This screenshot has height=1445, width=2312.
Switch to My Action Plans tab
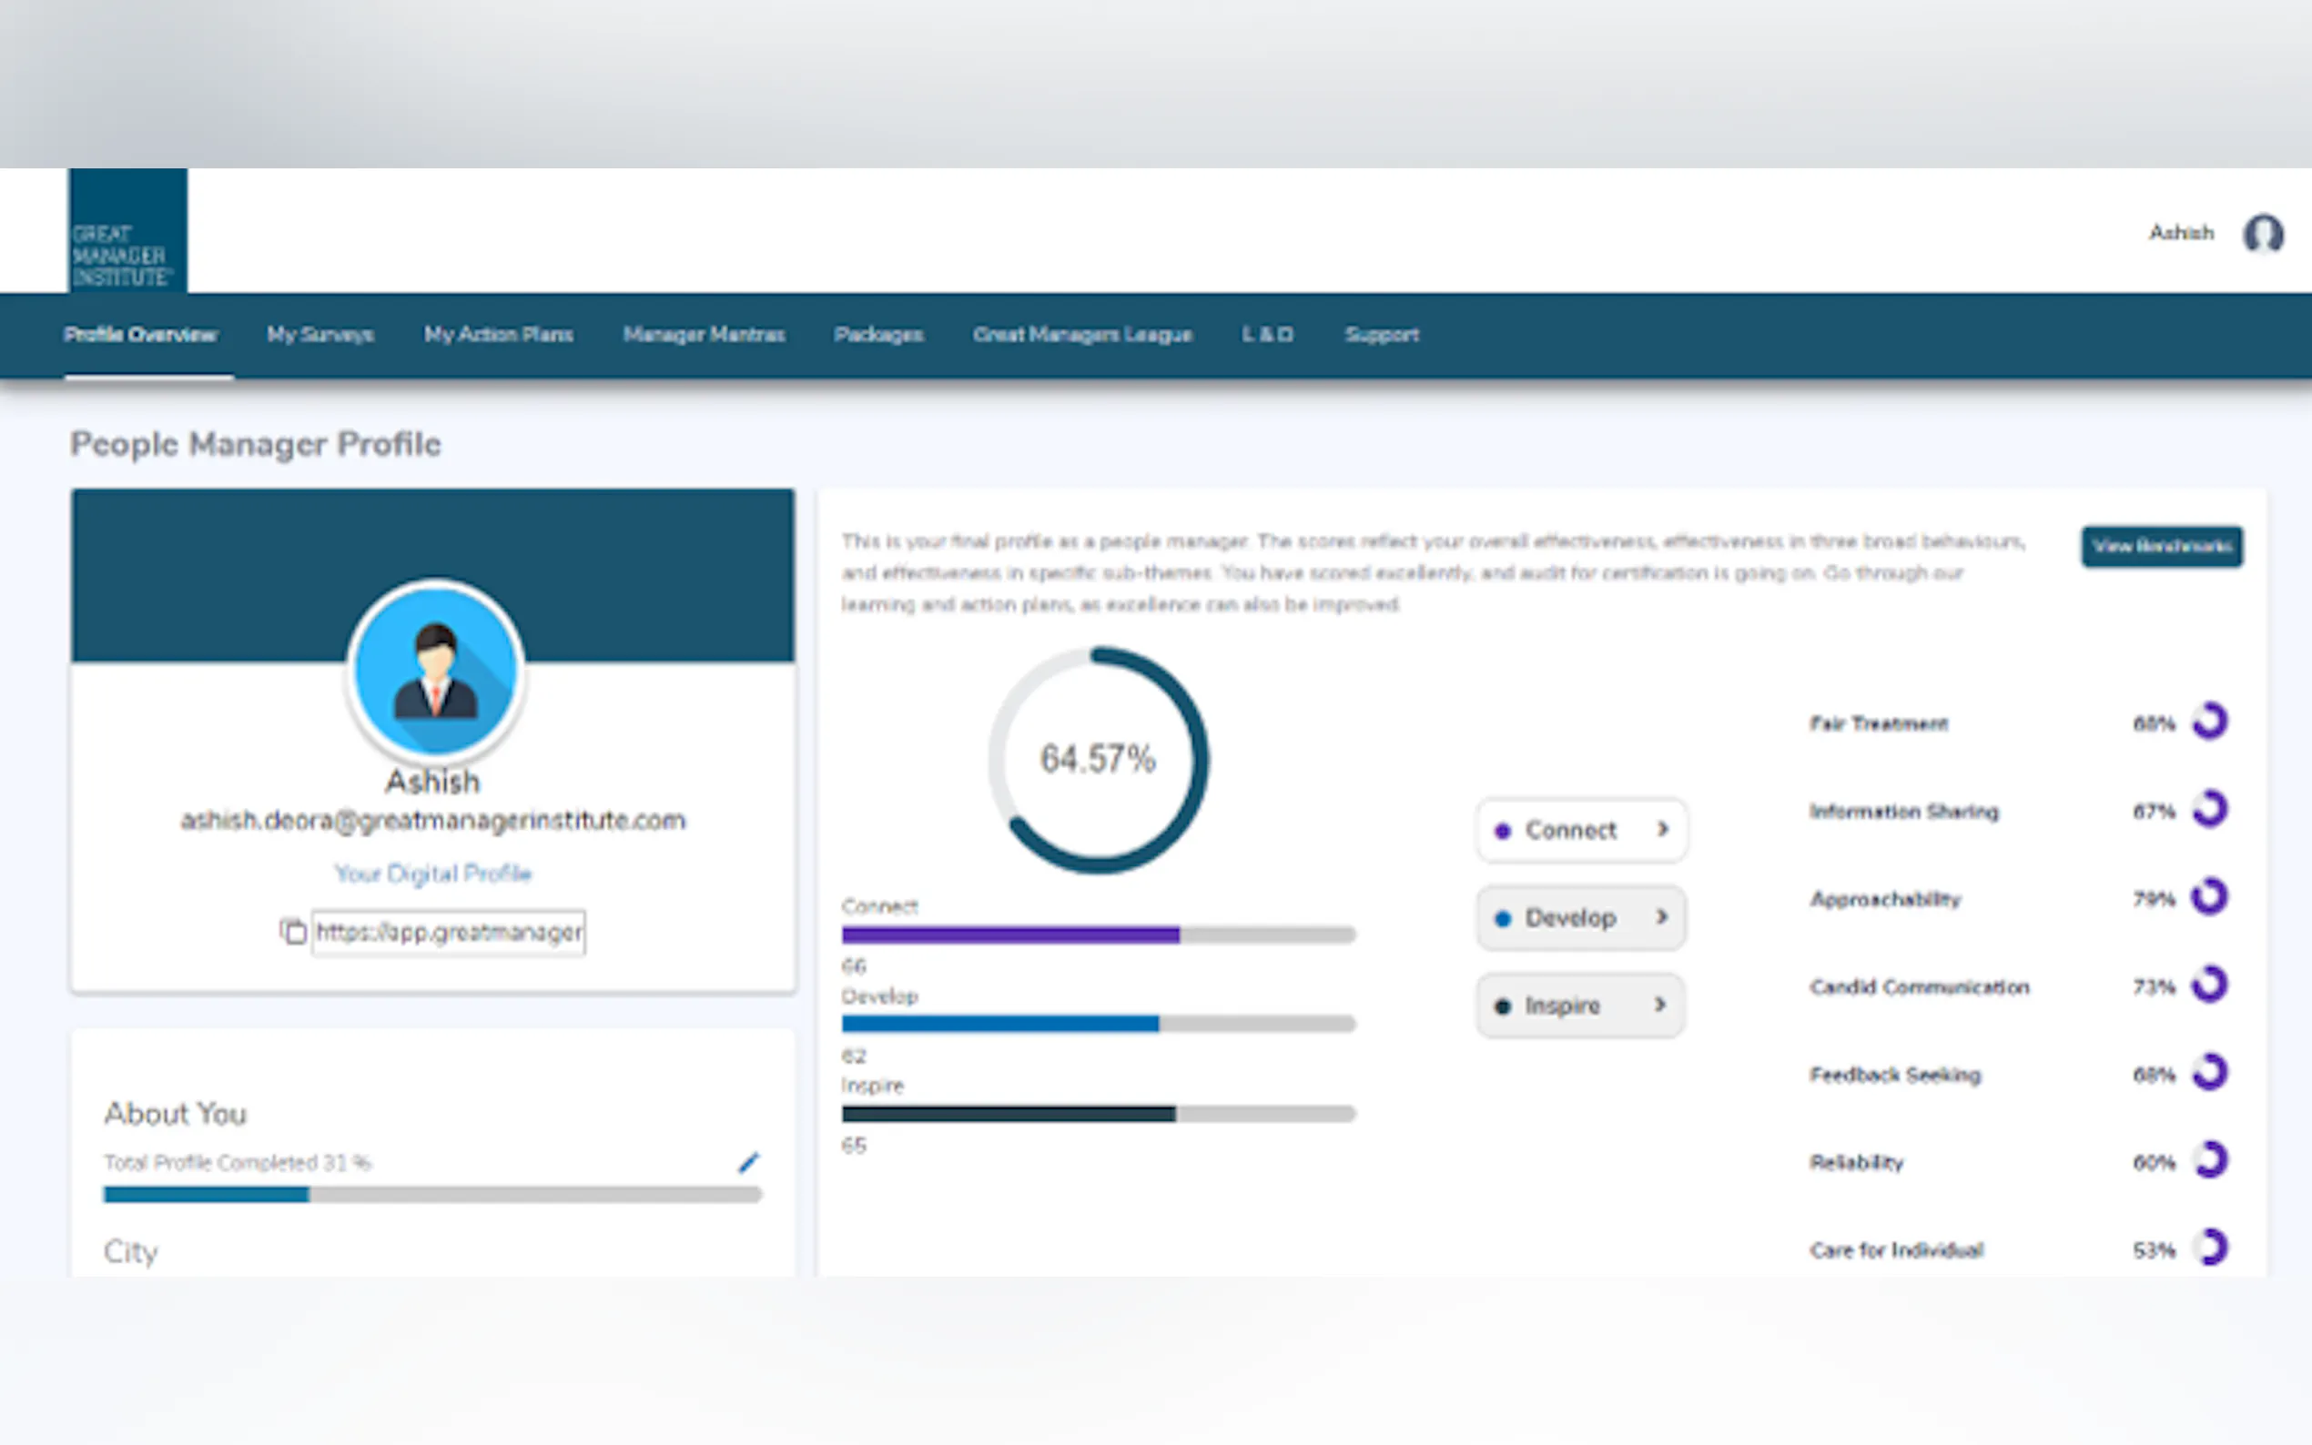click(x=498, y=335)
